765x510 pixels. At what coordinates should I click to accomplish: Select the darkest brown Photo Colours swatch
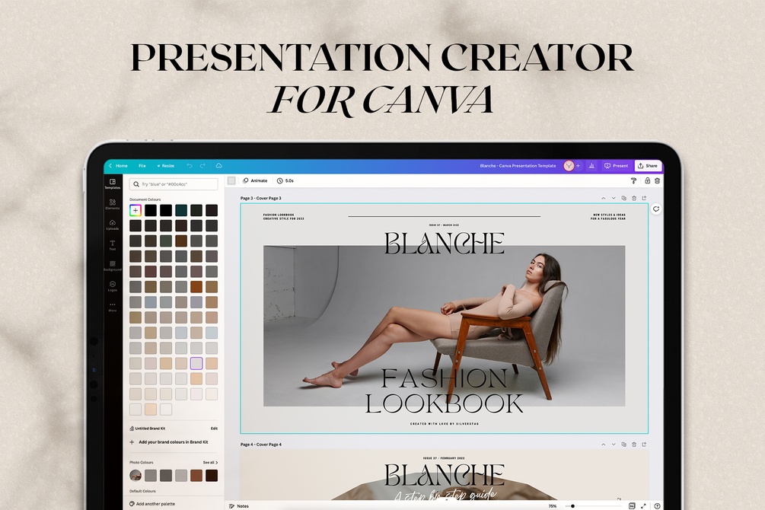[212, 475]
